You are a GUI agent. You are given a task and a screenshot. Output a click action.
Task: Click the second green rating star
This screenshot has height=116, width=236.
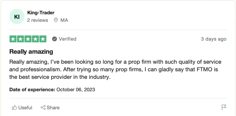[x=21, y=39]
